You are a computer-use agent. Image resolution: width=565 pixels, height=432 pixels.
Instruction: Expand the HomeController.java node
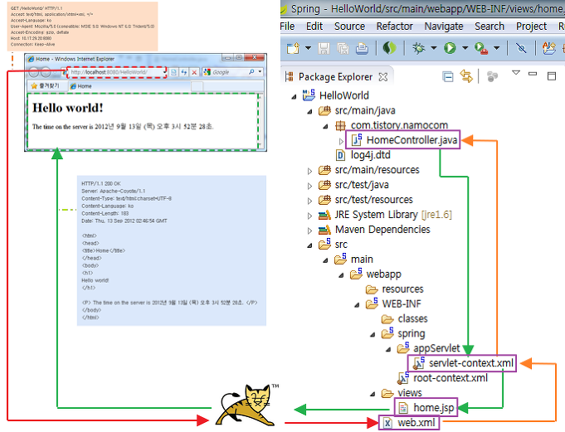341,141
